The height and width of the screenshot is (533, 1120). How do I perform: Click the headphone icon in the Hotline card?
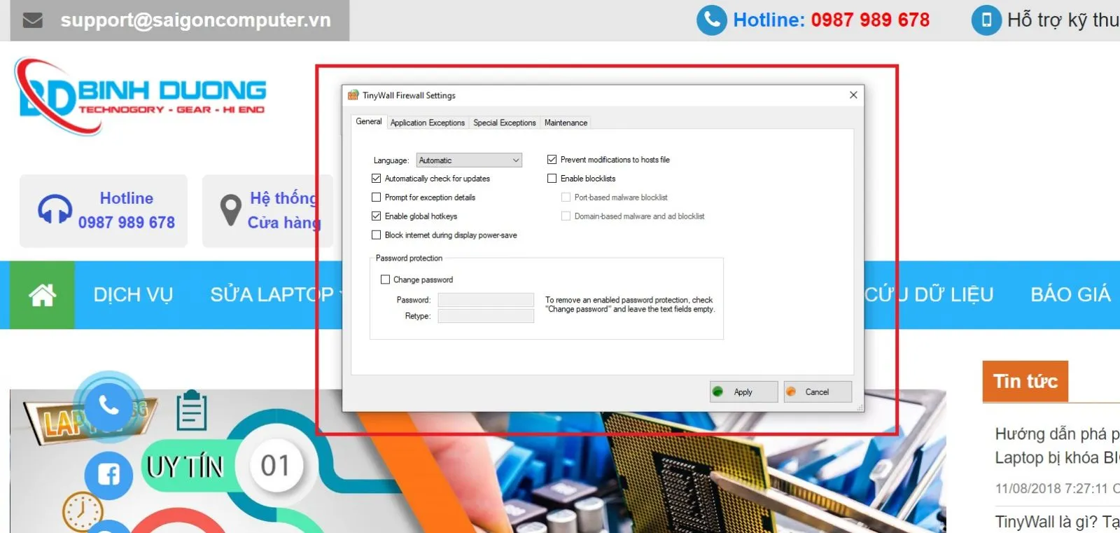pos(55,209)
